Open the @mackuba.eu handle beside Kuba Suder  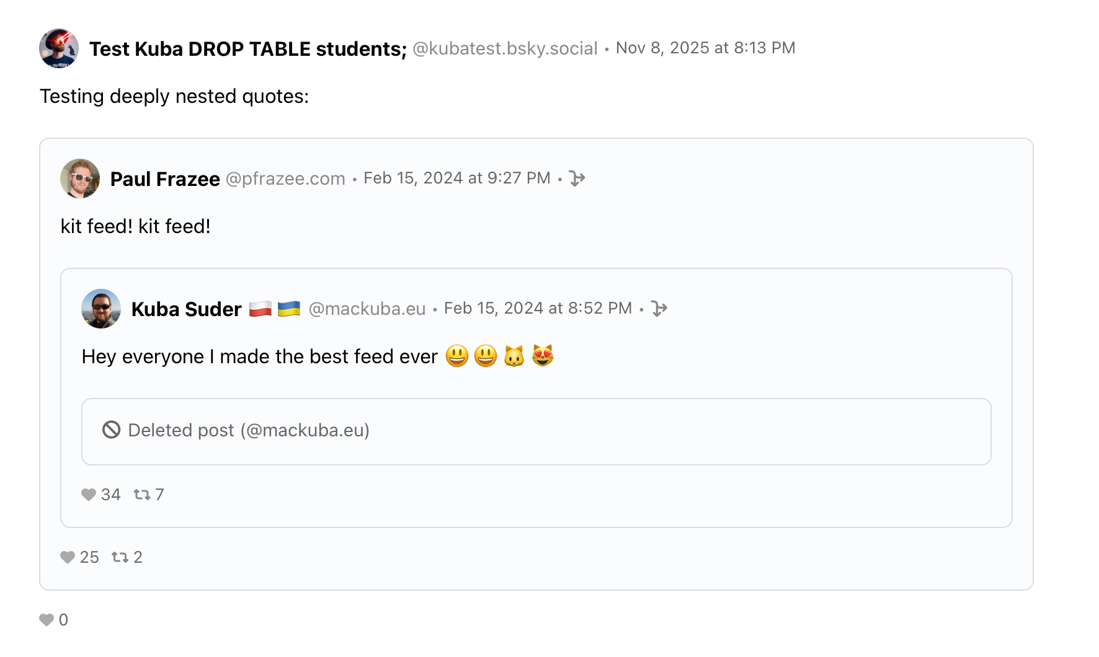tap(367, 309)
